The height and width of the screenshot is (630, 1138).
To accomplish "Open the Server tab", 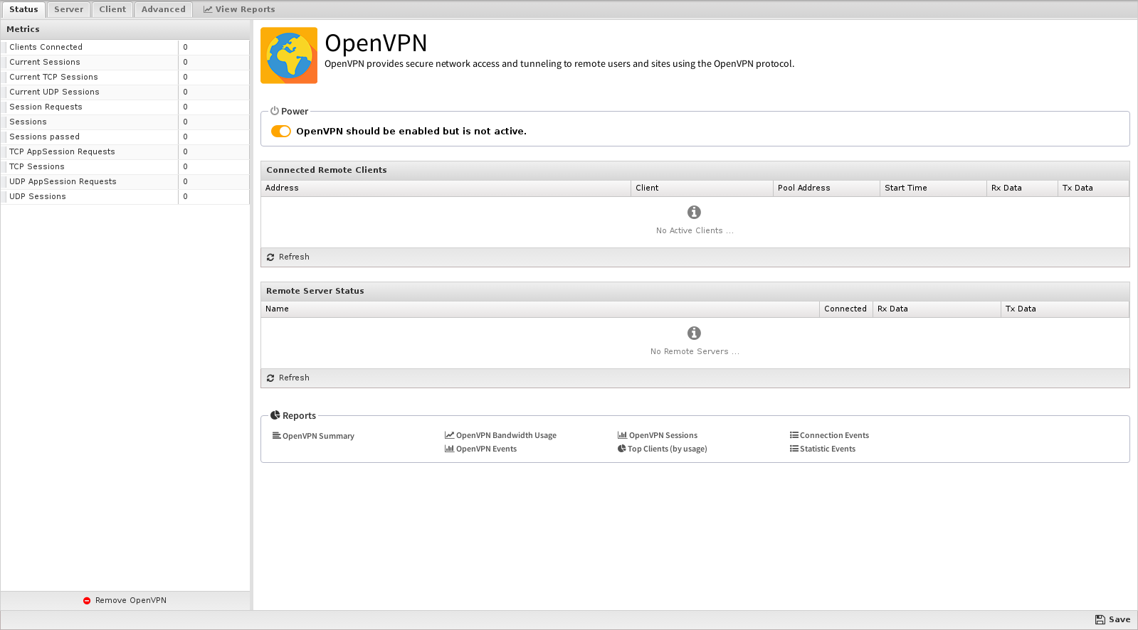I will pyautogui.click(x=68, y=9).
